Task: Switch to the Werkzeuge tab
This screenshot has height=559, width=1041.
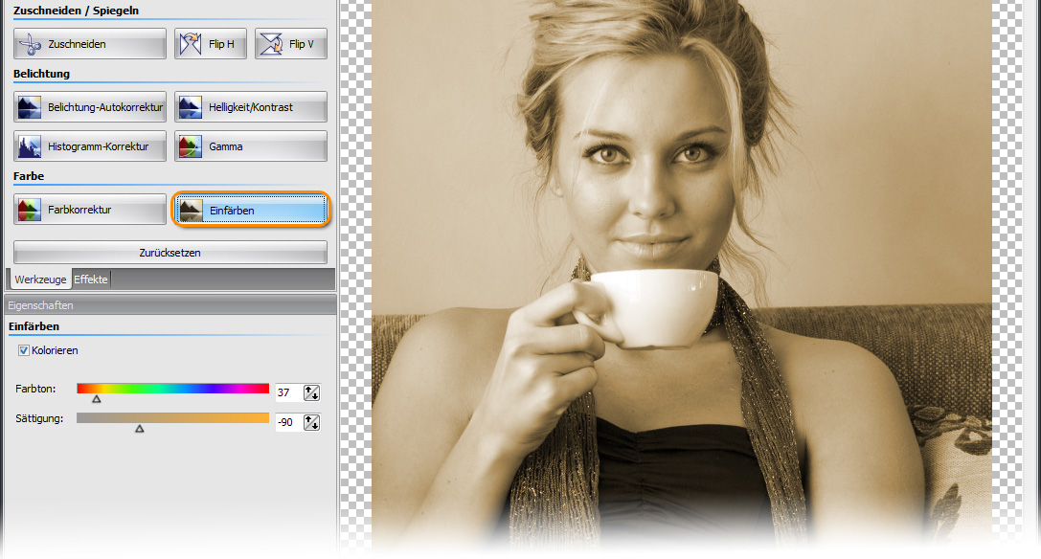Action: coord(40,279)
